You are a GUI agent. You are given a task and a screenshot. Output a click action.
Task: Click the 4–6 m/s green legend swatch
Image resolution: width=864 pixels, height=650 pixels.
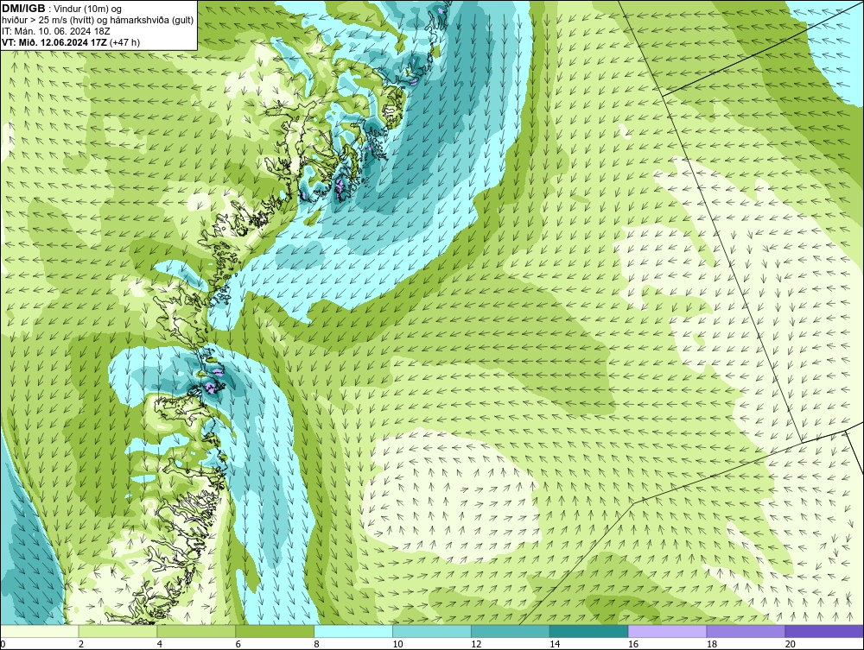[196, 631]
